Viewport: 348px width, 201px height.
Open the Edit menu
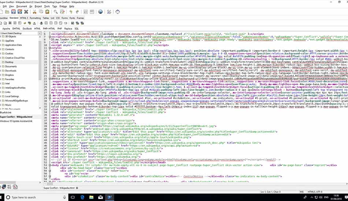click(x=5, y=6)
